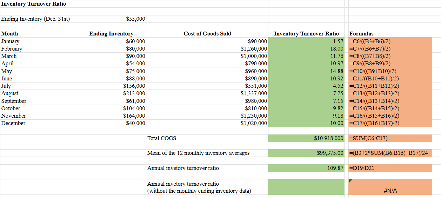The image size is (441, 198).
Task: Click the December month label
Action: [13, 123]
